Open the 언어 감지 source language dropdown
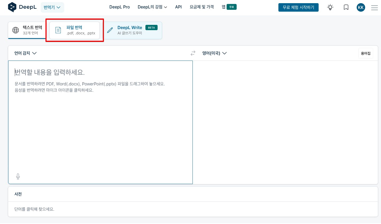381x224 pixels. point(25,53)
